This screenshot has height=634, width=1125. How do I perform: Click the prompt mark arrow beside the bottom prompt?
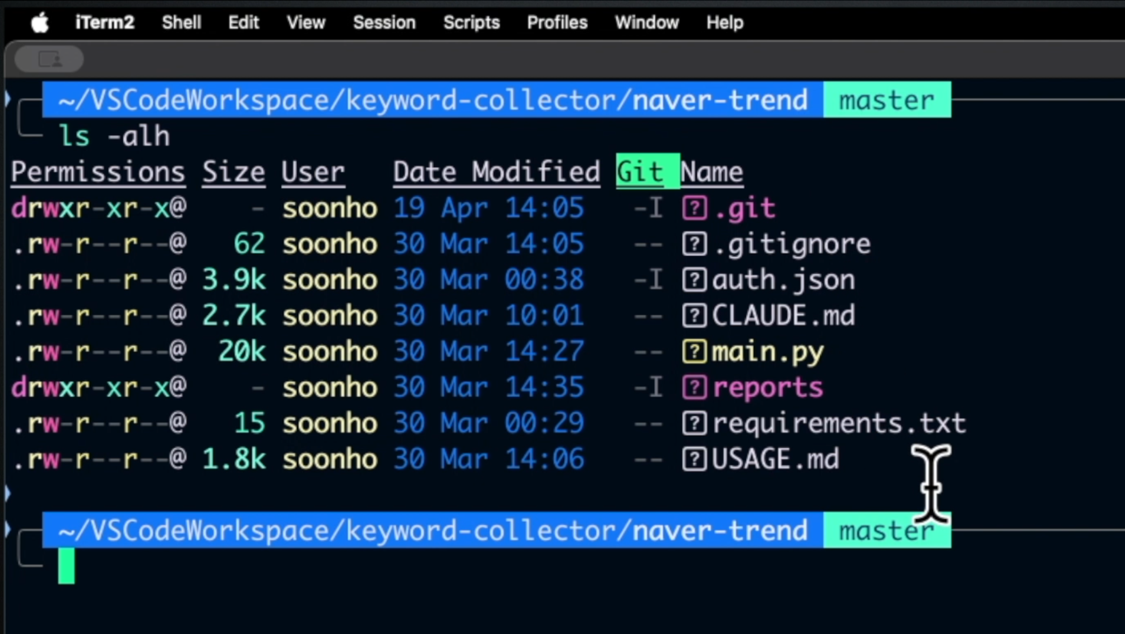7,530
